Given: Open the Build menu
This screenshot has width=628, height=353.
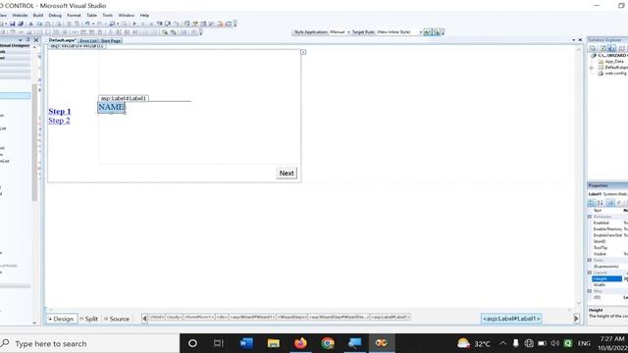Looking at the screenshot, I should pos(38,16).
